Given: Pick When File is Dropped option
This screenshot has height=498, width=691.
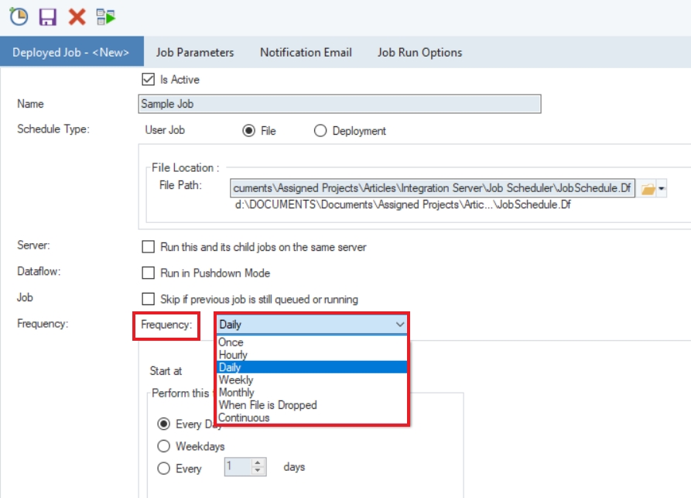Looking at the screenshot, I should point(268,405).
